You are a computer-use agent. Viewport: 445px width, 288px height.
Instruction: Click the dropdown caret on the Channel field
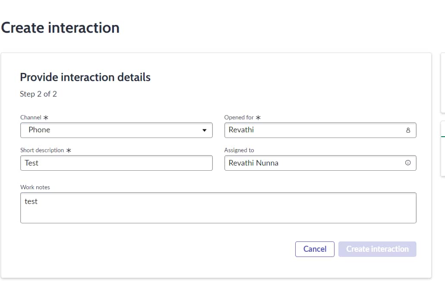[x=204, y=130]
